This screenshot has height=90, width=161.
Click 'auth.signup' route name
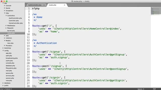tap(59, 57)
